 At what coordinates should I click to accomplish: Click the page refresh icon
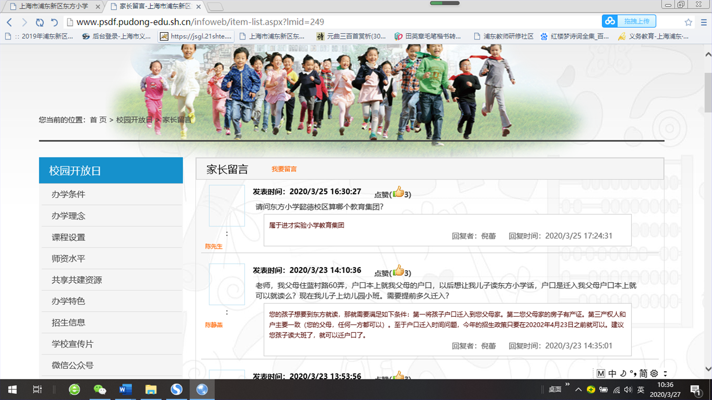pos(40,22)
